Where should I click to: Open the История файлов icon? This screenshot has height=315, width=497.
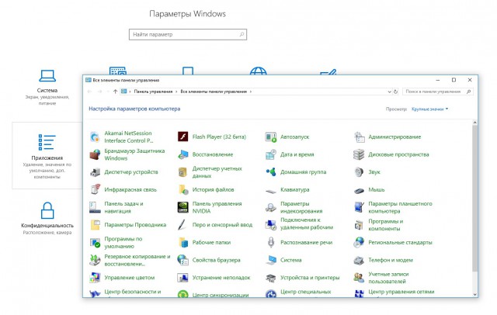[183, 189]
